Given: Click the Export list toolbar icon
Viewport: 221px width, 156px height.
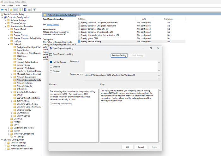Looking at the screenshot, I should [20, 10].
